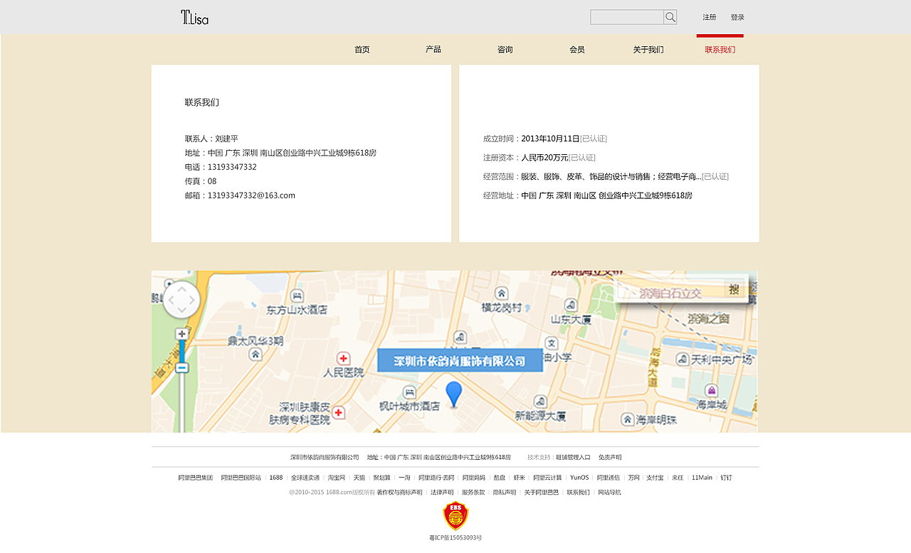The height and width of the screenshot is (553, 911).
Task: Open the 咨询 navigation tab
Action: click(505, 50)
